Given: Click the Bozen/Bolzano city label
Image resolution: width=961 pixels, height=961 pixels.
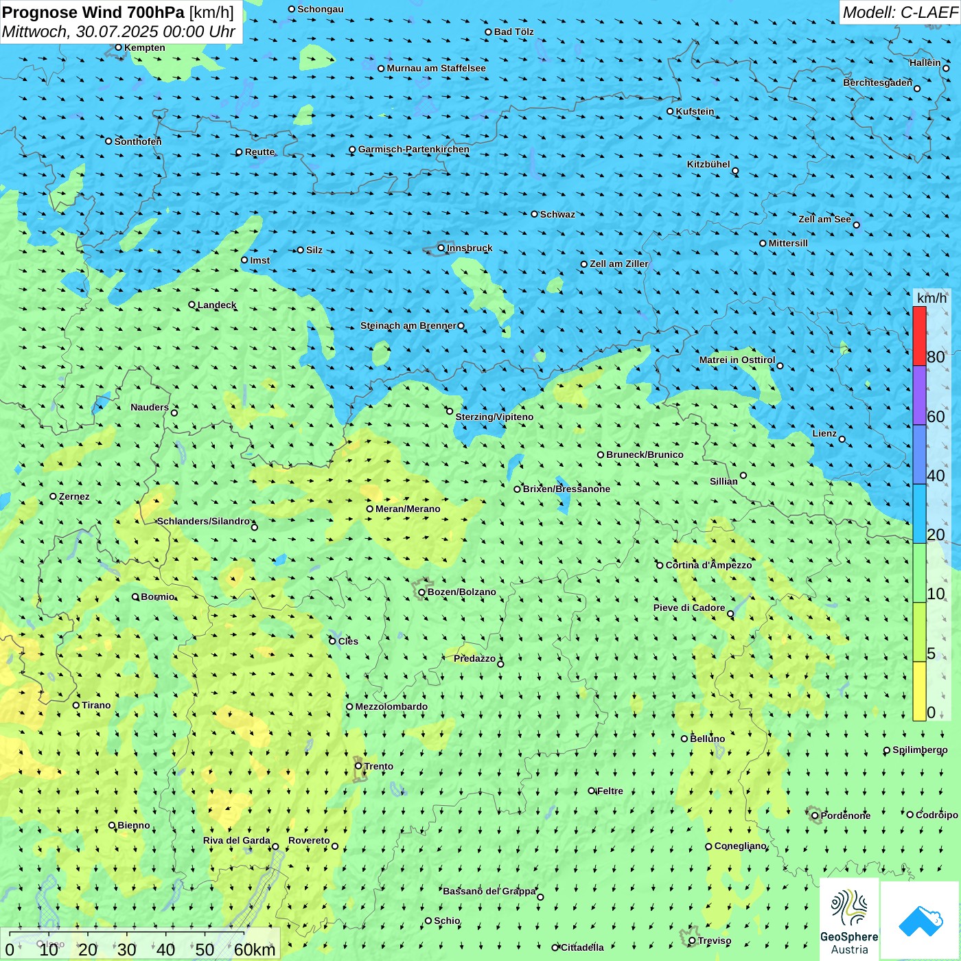Looking at the screenshot, I should (461, 592).
